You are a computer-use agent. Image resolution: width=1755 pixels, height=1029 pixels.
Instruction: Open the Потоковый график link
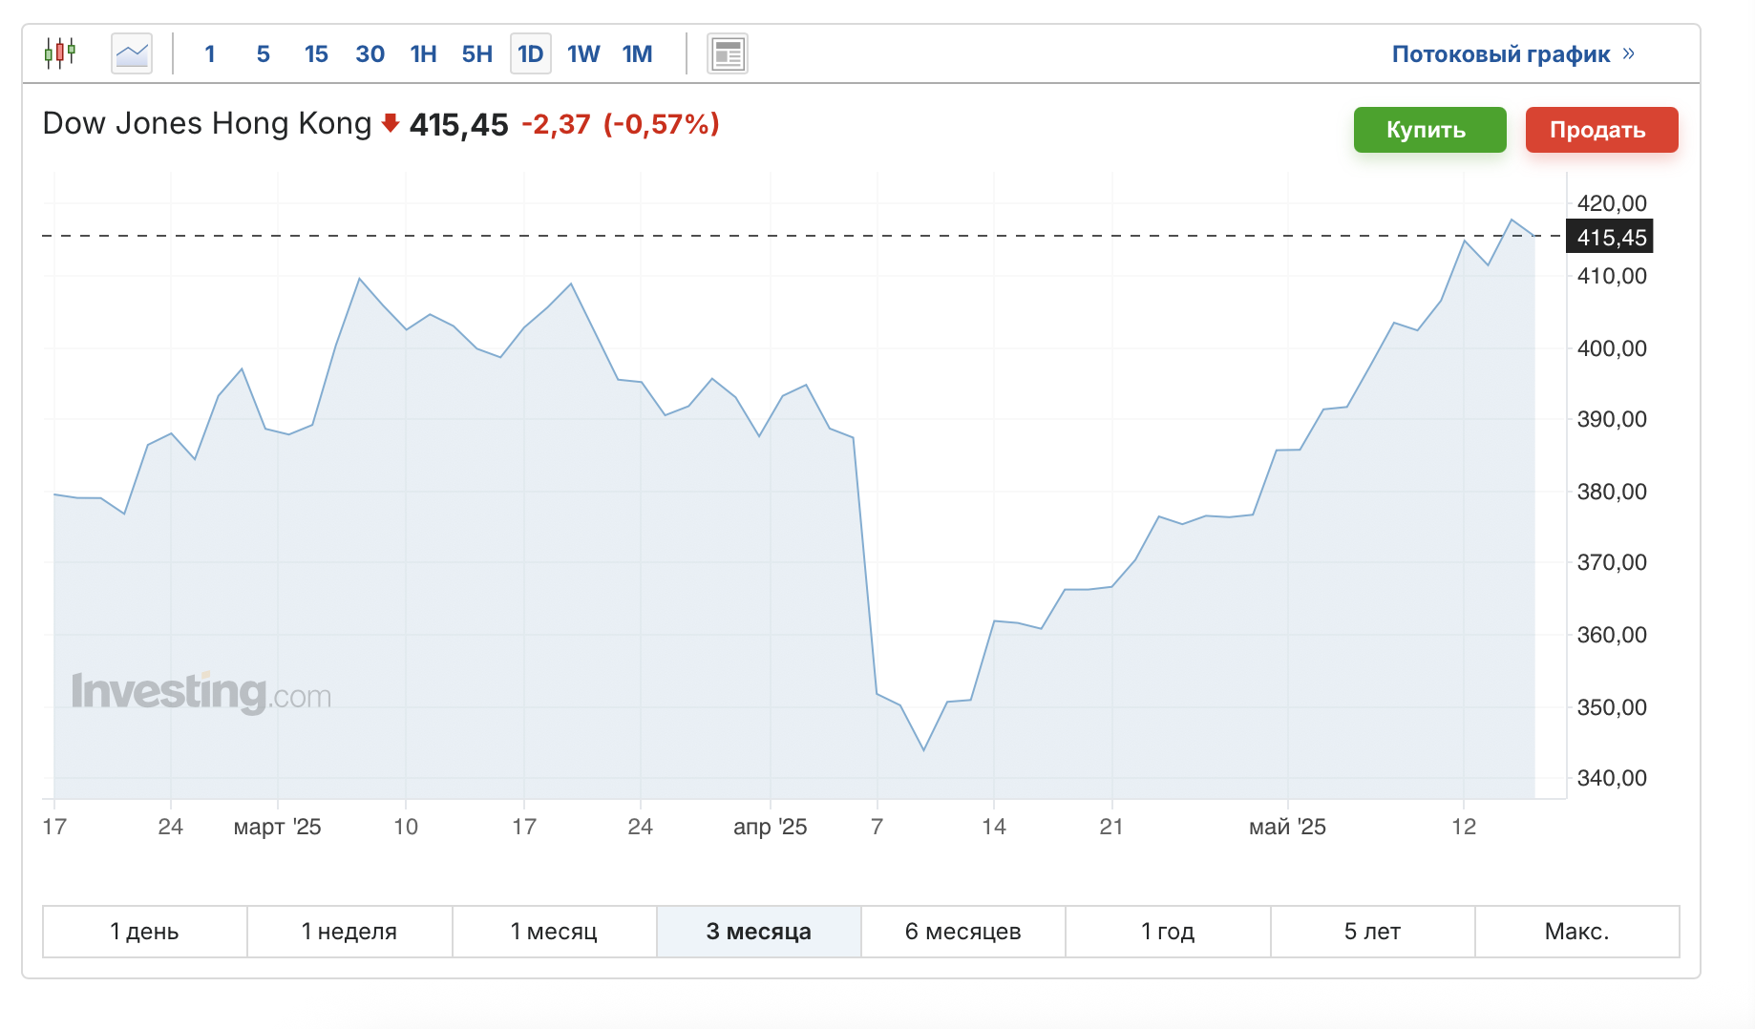pos(1501,53)
